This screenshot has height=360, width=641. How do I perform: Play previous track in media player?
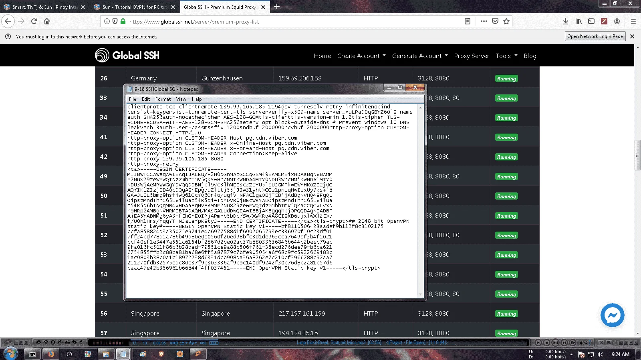[x=538, y=342]
